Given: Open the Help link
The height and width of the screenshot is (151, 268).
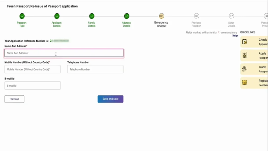Looking at the screenshot, I should 235,36.
